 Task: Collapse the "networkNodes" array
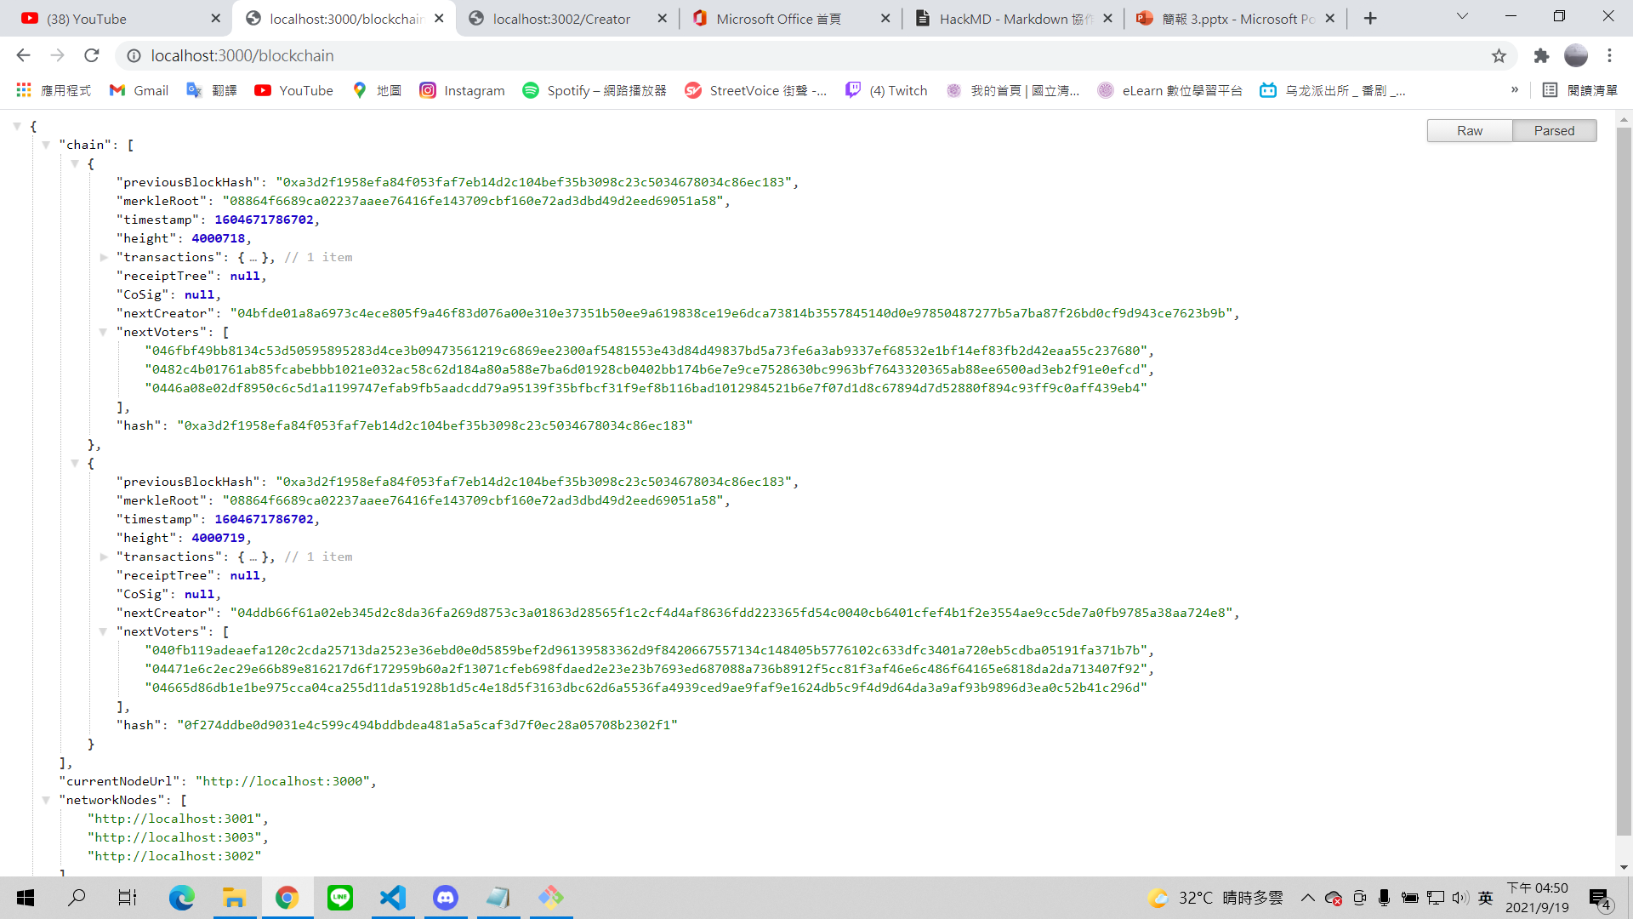coord(46,800)
